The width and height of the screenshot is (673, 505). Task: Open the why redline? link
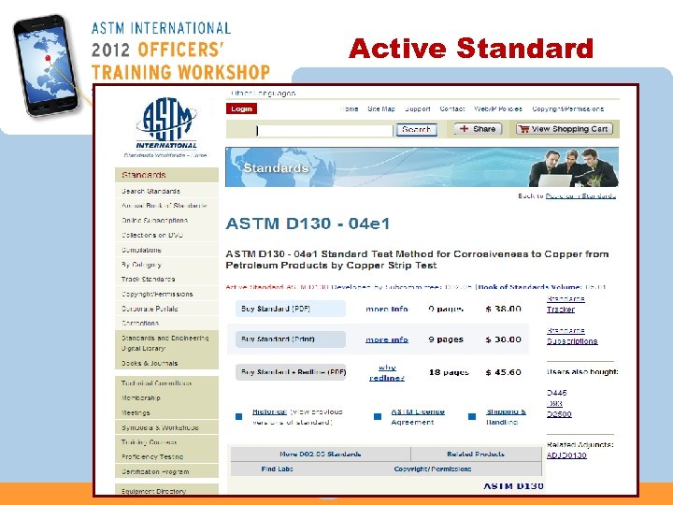coord(387,372)
